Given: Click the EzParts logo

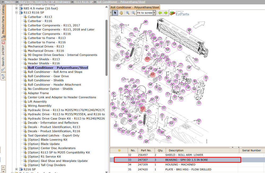Looking at the screenshot, I should click(x=179, y=13).
